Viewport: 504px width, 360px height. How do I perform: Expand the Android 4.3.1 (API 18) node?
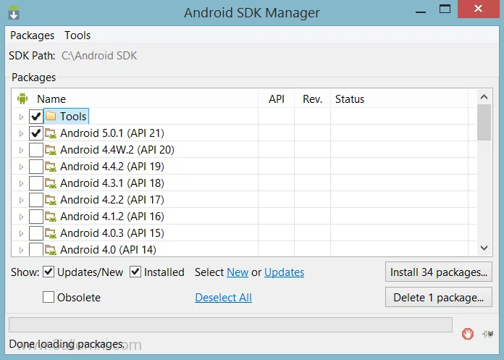pos(21,183)
